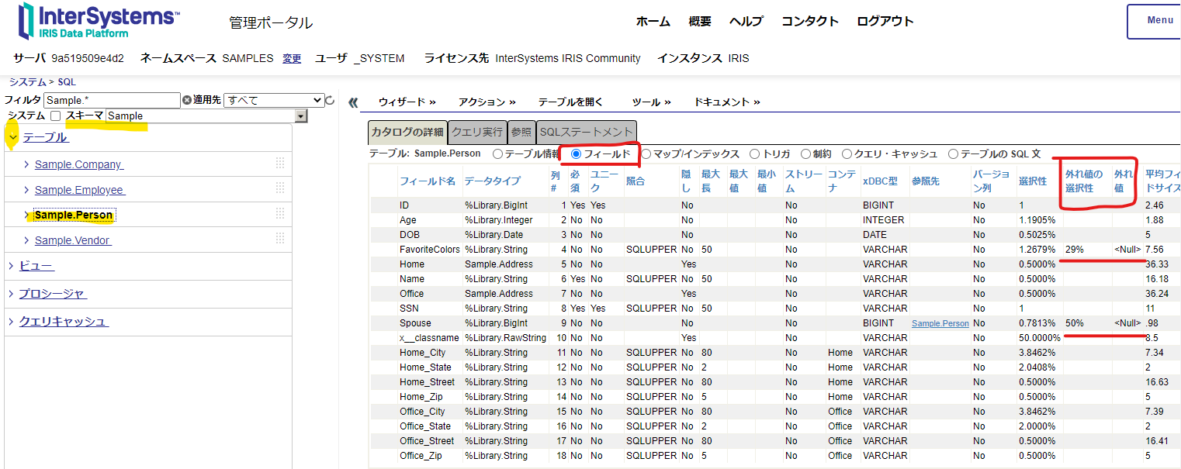The width and height of the screenshot is (1181, 469).
Task: Open the 適用先 dropdown
Action: tap(273, 100)
